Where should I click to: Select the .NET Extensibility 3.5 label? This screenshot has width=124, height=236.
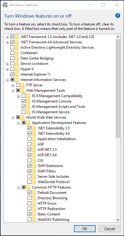(x=54, y=128)
